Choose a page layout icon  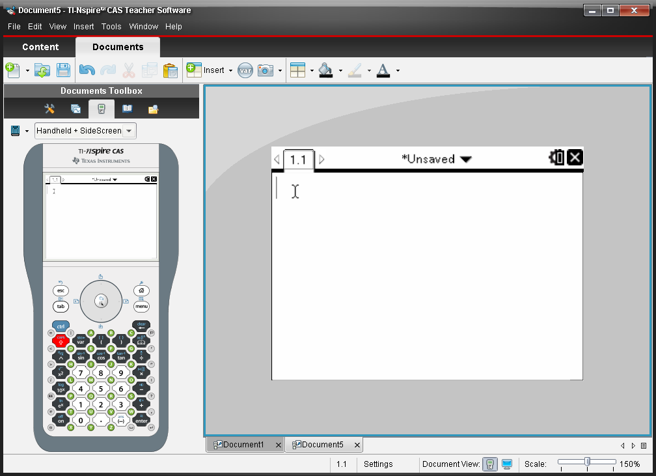click(298, 70)
